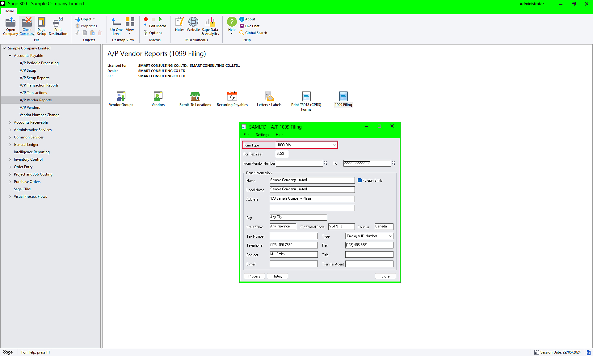Image resolution: width=593 pixels, height=356 pixels.
Task: Uncheck the Foreign Entity checkbox
Action: coord(360,180)
